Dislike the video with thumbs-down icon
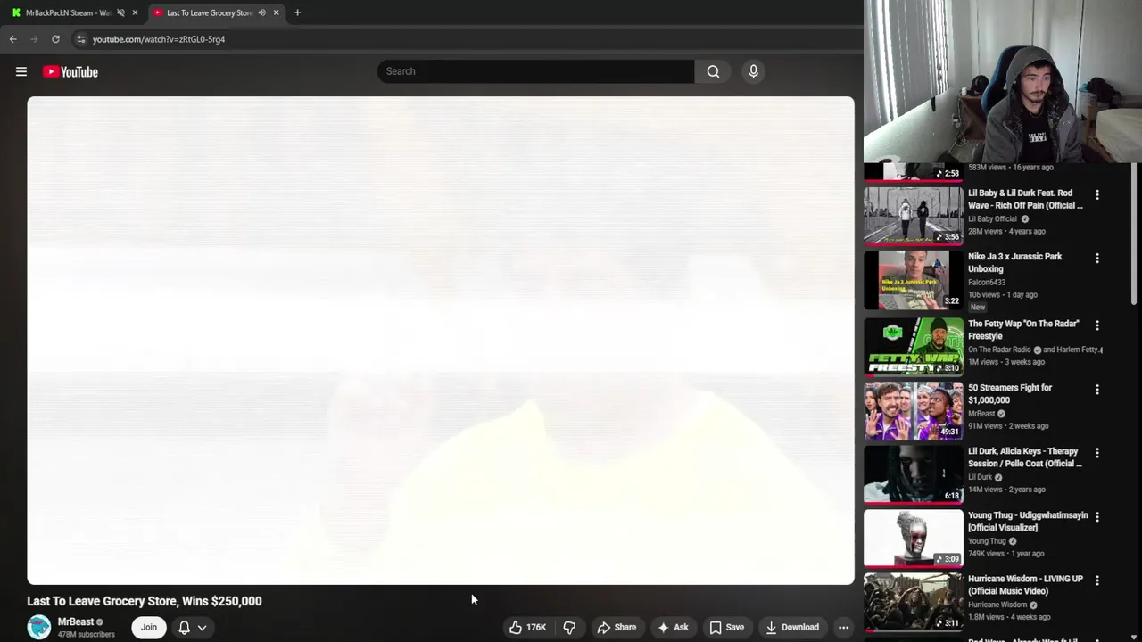The width and height of the screenshot is (1142, 642). [x=569, y=628]
